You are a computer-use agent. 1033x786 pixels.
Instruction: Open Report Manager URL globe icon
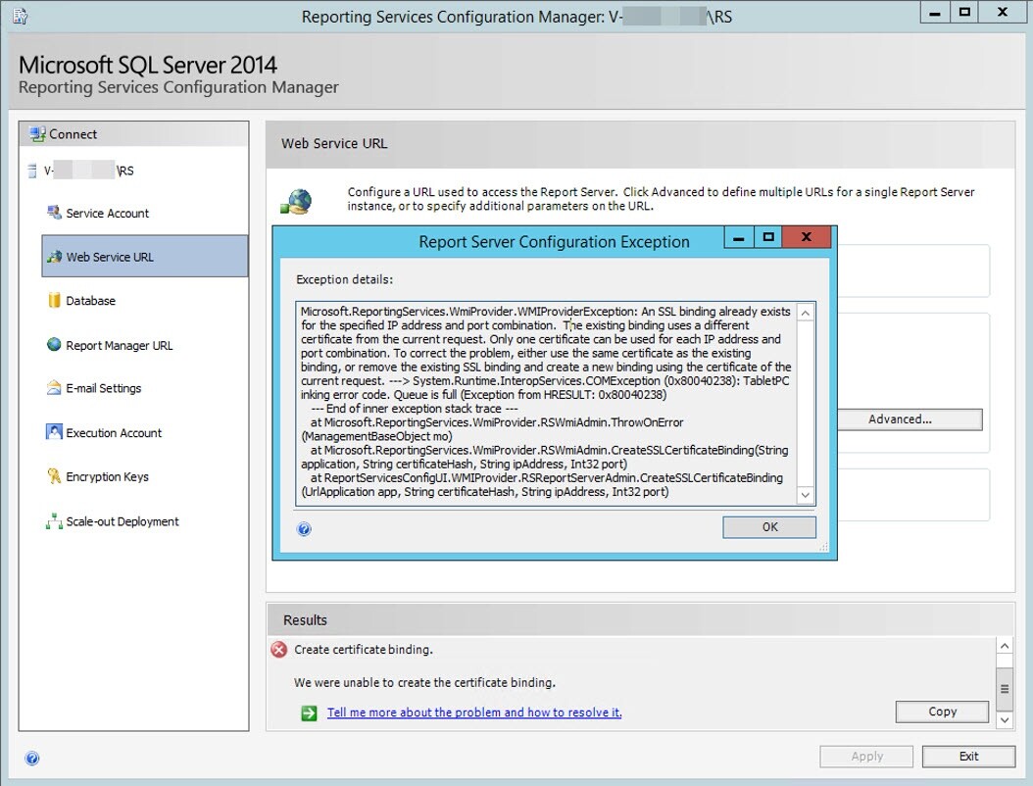[54, 345]
